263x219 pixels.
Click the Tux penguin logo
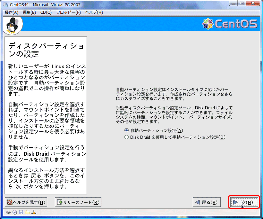coord(13,25)
